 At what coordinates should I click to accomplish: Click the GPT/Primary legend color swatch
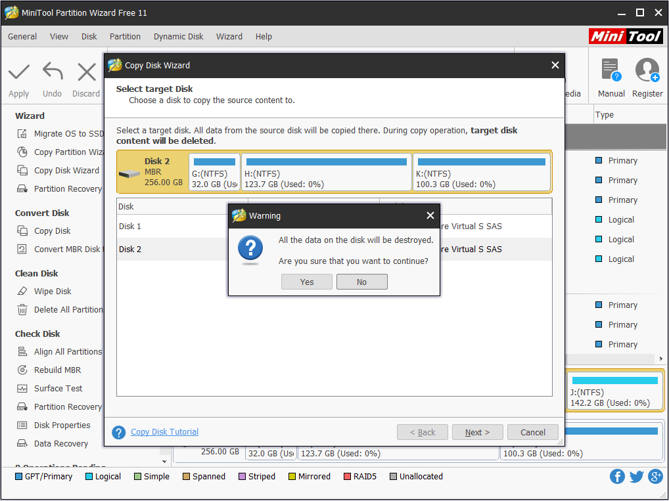pos(19,477)
